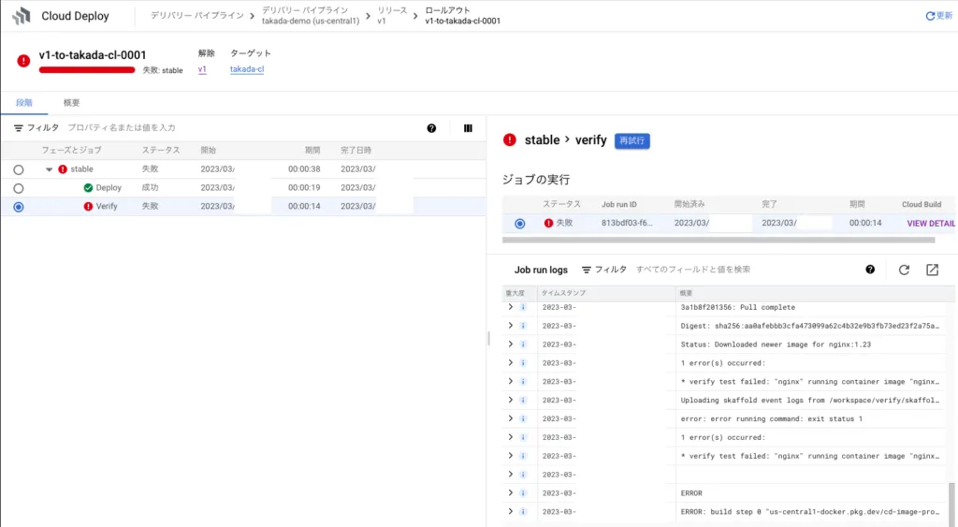Click info severity icon of 'Status: Downloaded' log
Image resolution: width=958 pixels, height=527 pixels.
(523, 344)
